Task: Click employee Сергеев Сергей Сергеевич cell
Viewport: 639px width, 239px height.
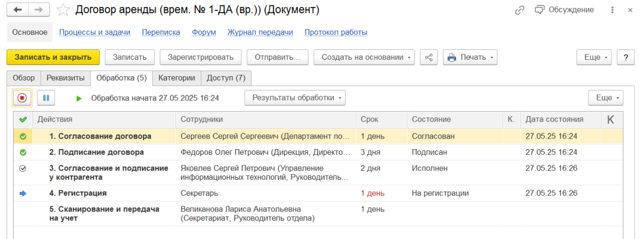Action: [266, 136]
